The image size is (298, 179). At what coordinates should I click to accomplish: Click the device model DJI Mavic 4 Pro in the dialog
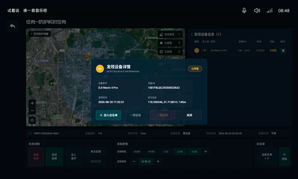click(x=108, y=88)
